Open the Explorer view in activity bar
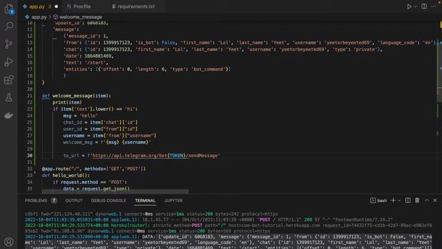 tap(9, 8)
